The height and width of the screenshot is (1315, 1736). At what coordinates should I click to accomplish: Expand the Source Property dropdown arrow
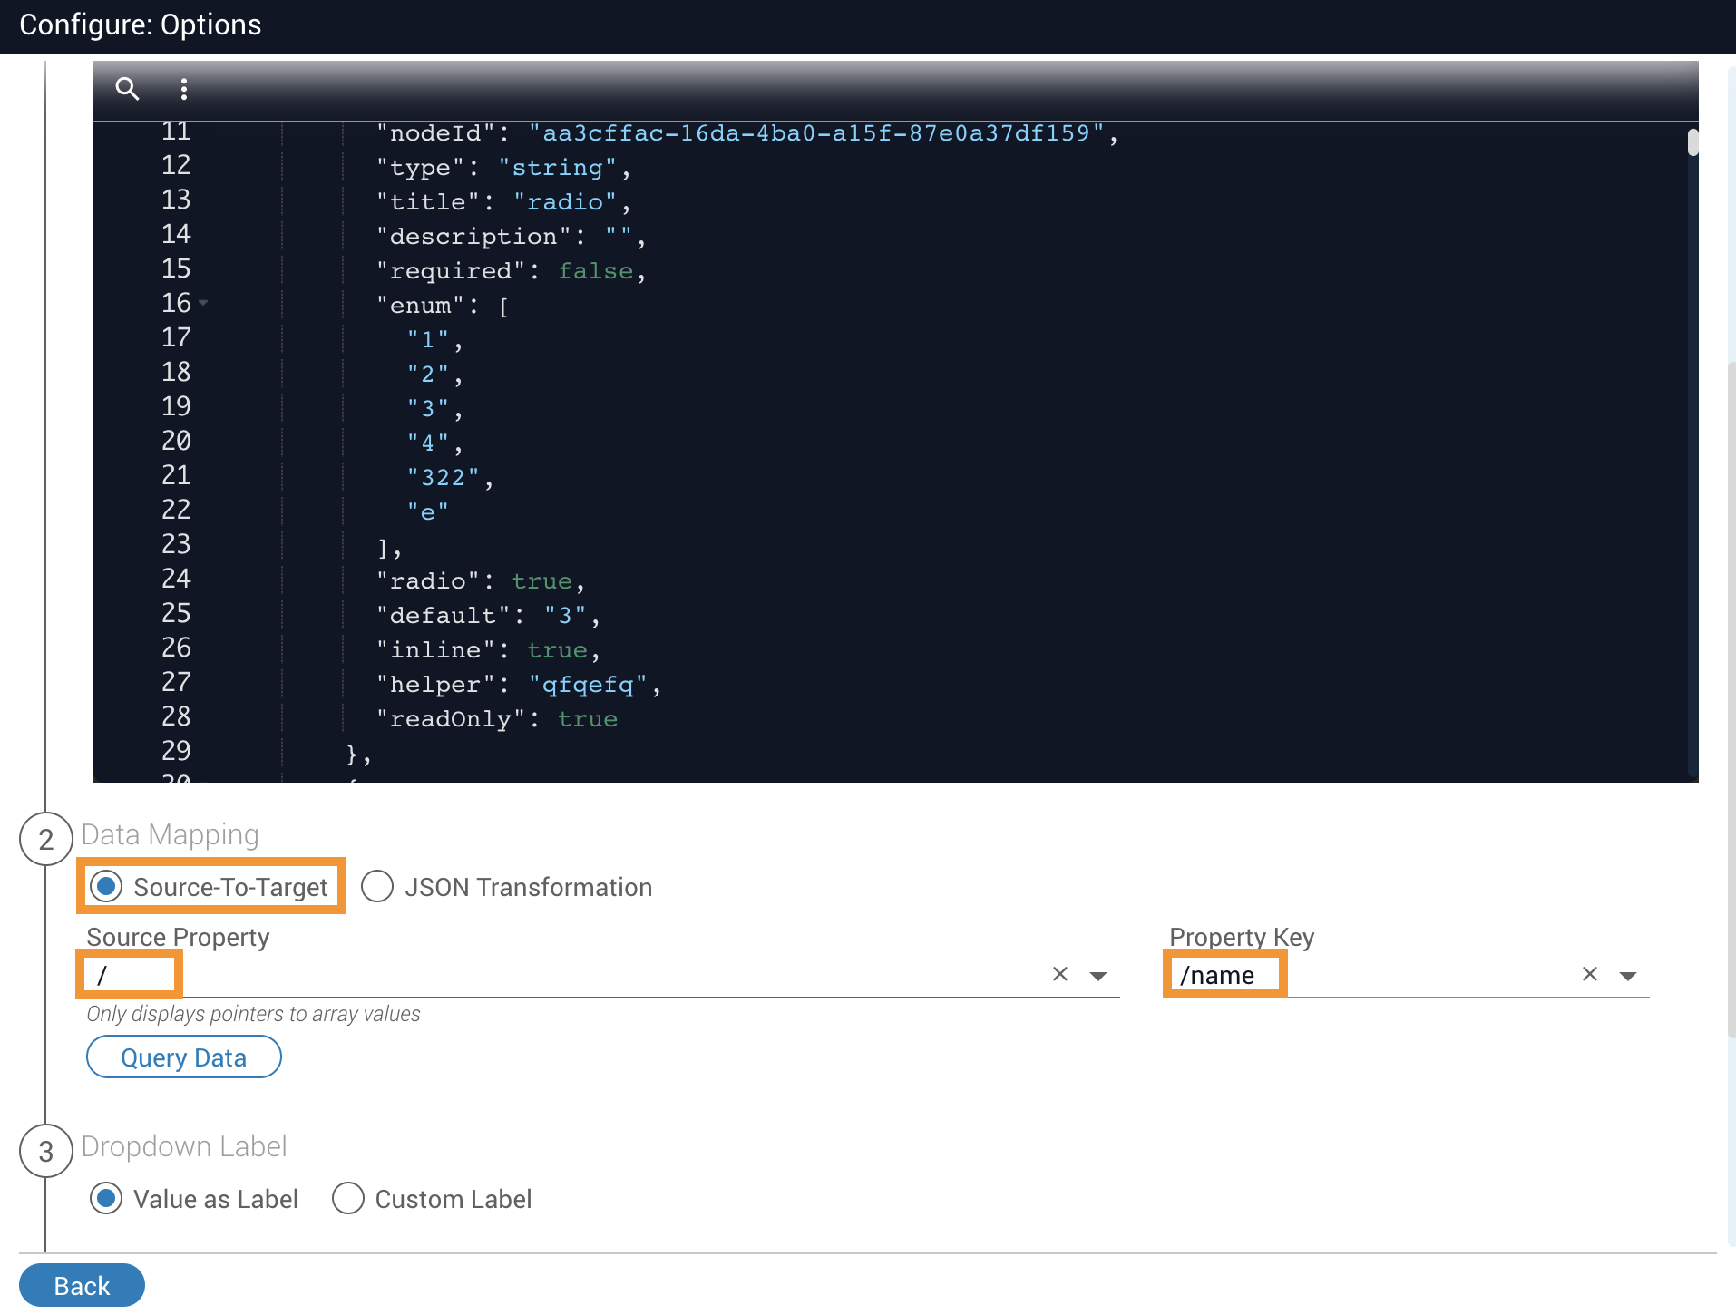point(1098,976)
